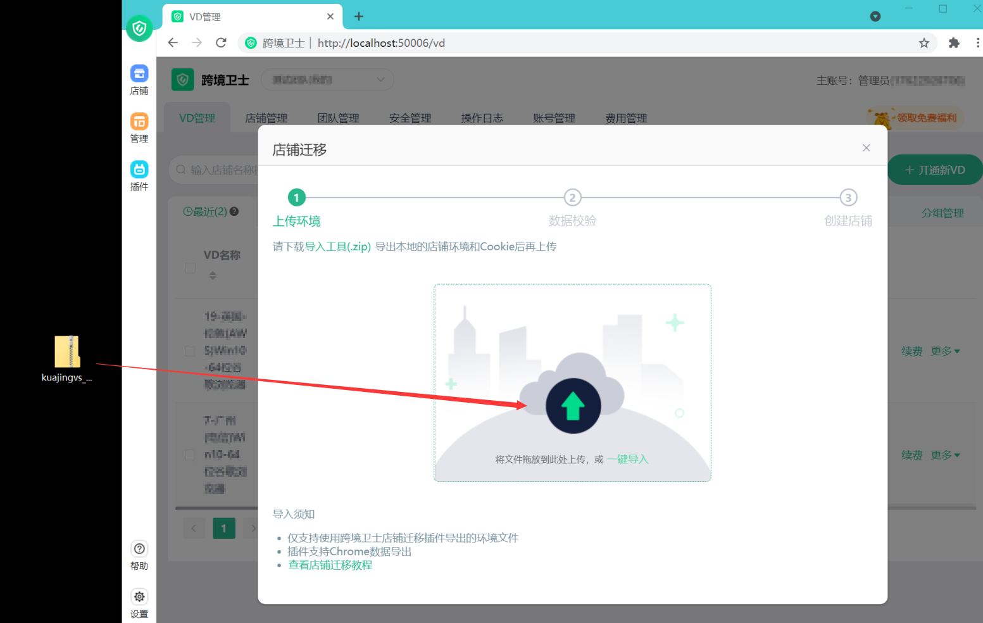Screen dimensions: 983x623
Task: Download the 导入工具(.zip) link
Action: pyautogui.click(x=338, y=247)
